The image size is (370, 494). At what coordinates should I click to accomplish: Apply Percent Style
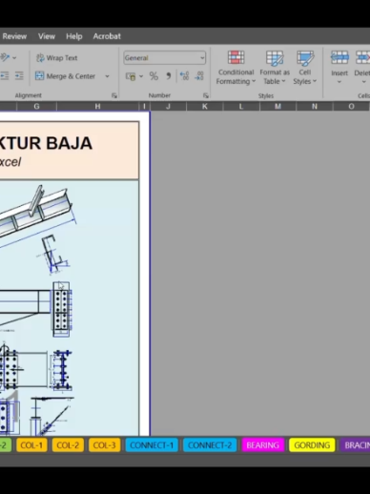(154, 76)
